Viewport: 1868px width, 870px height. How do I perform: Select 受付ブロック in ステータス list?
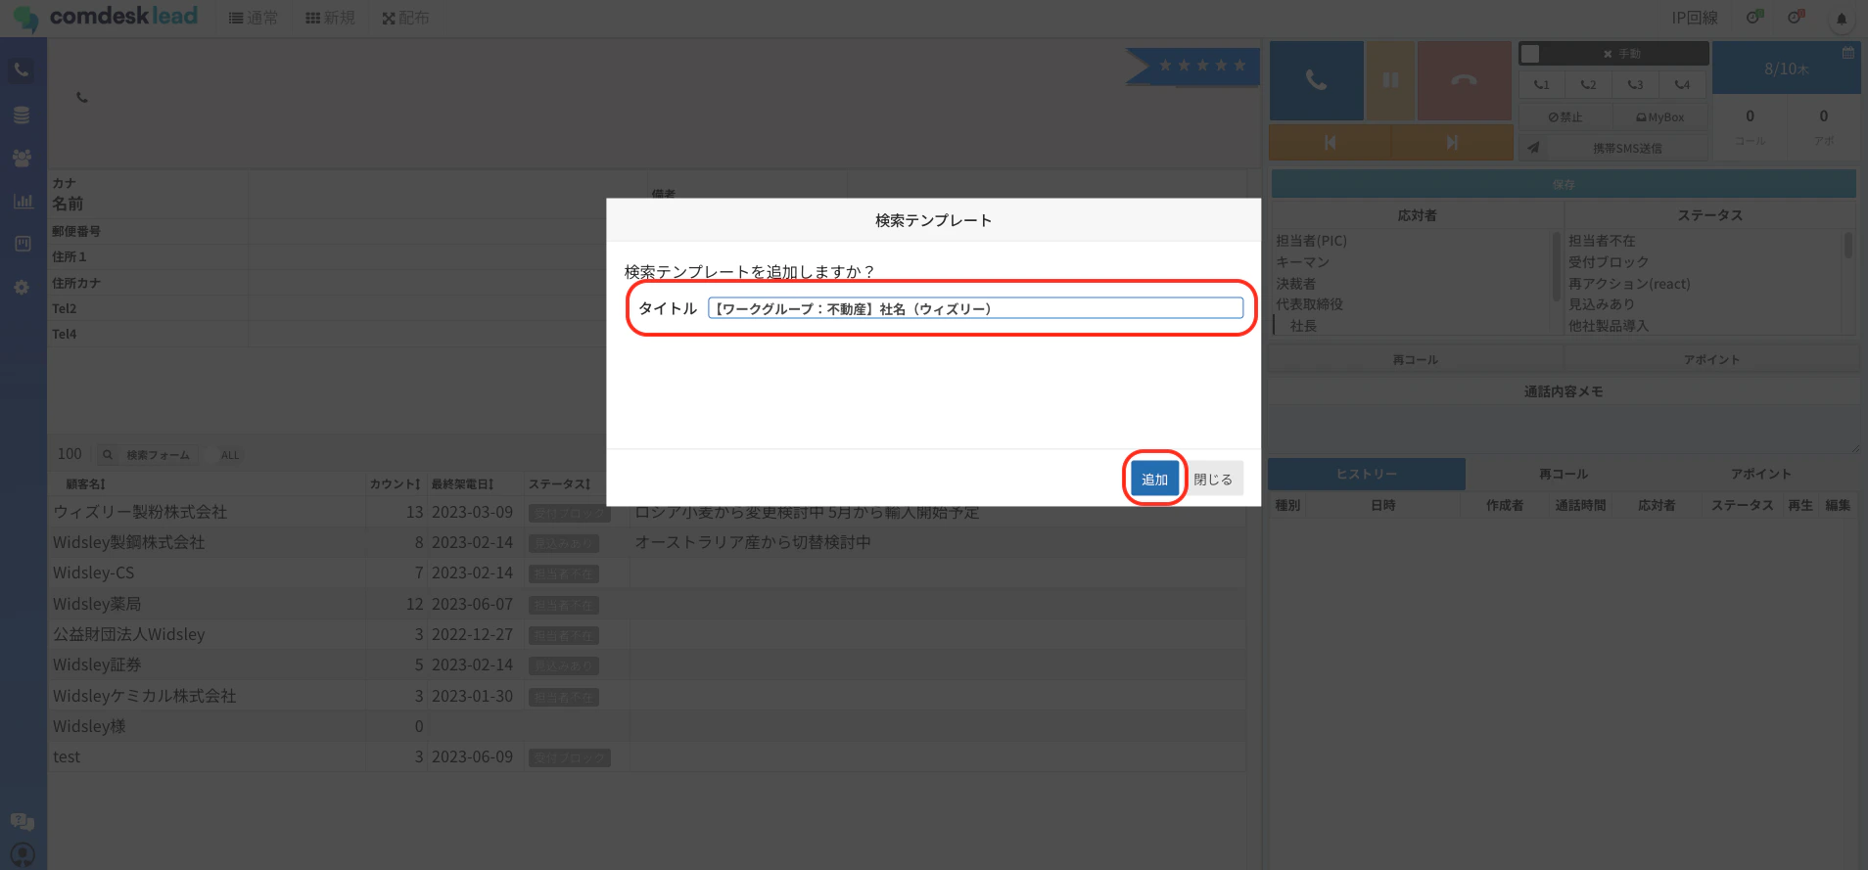point(1609,262)
